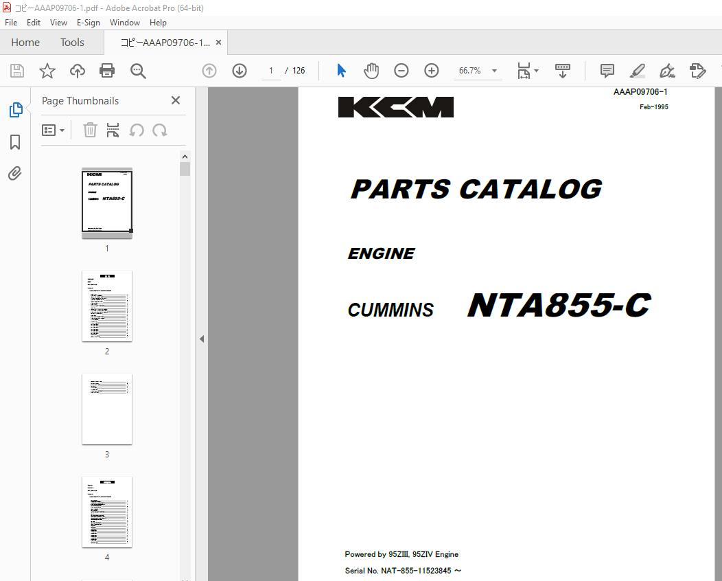722x581 pixels.
Task: Select the Hand tool for panning
Action: [371, 71]
